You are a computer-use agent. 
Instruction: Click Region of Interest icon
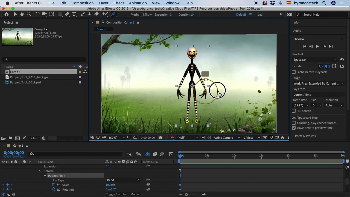pyautogui.click(x=203, y=138)
